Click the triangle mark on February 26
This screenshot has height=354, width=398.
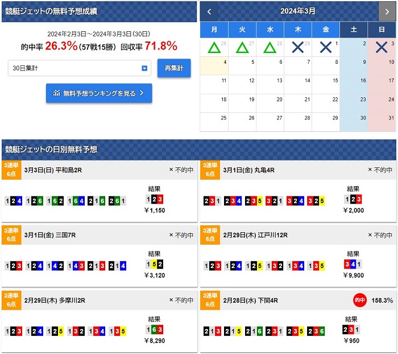213,48
